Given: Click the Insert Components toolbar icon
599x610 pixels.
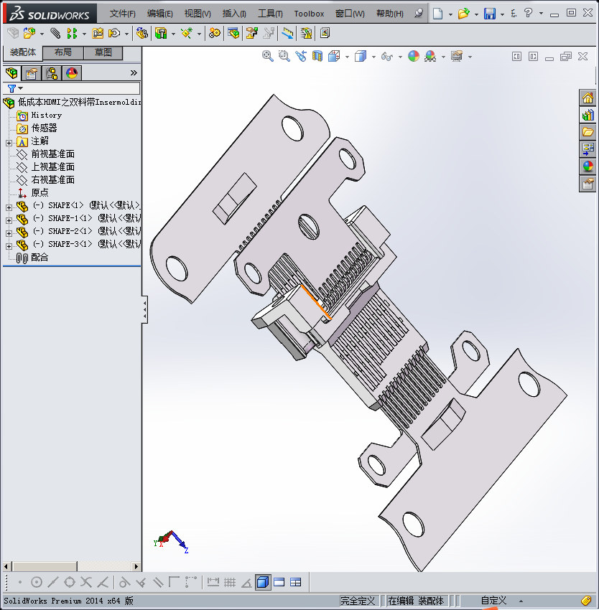Looking at the screenshot, I should pos(29,33).
